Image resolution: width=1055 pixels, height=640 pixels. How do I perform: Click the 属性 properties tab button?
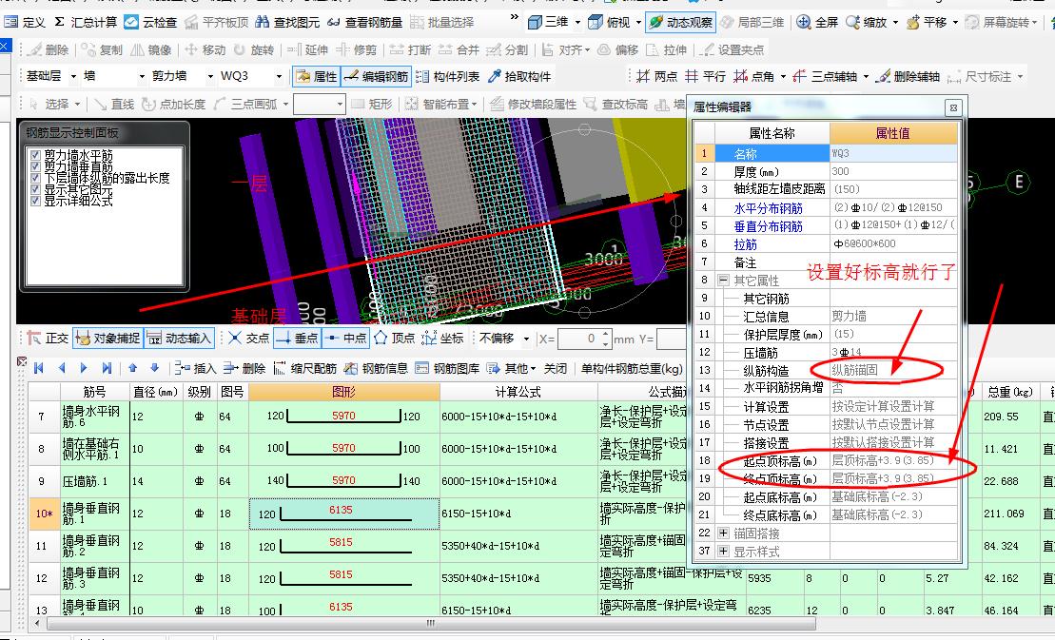(317, 77)
